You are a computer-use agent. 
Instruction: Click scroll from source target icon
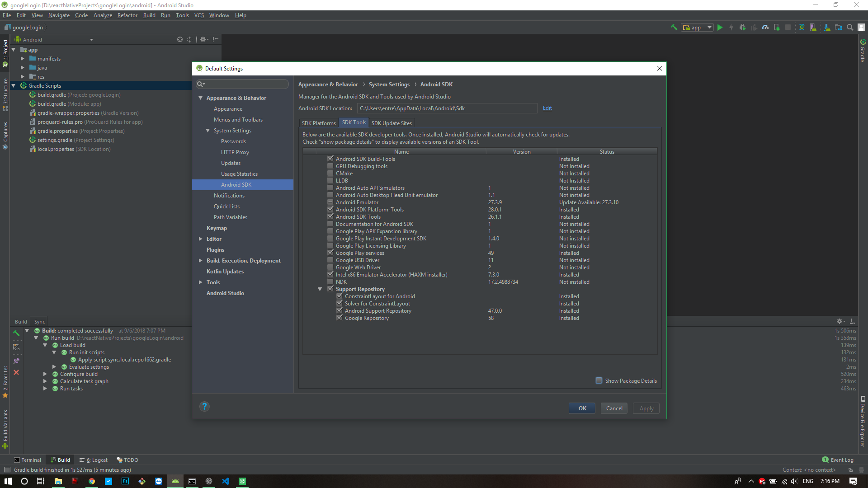(x=180, y=39)
